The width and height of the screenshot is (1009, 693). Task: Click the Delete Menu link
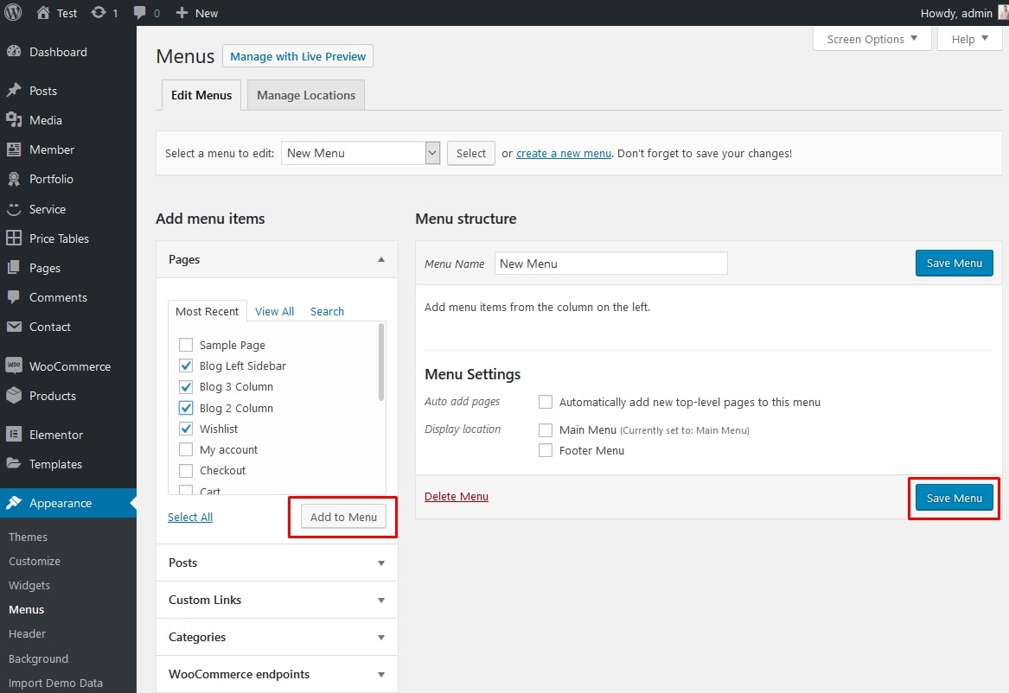[x=457, y=496]
